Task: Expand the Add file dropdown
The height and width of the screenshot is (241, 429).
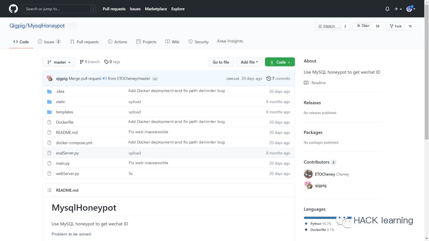Action: coord(249,62)
